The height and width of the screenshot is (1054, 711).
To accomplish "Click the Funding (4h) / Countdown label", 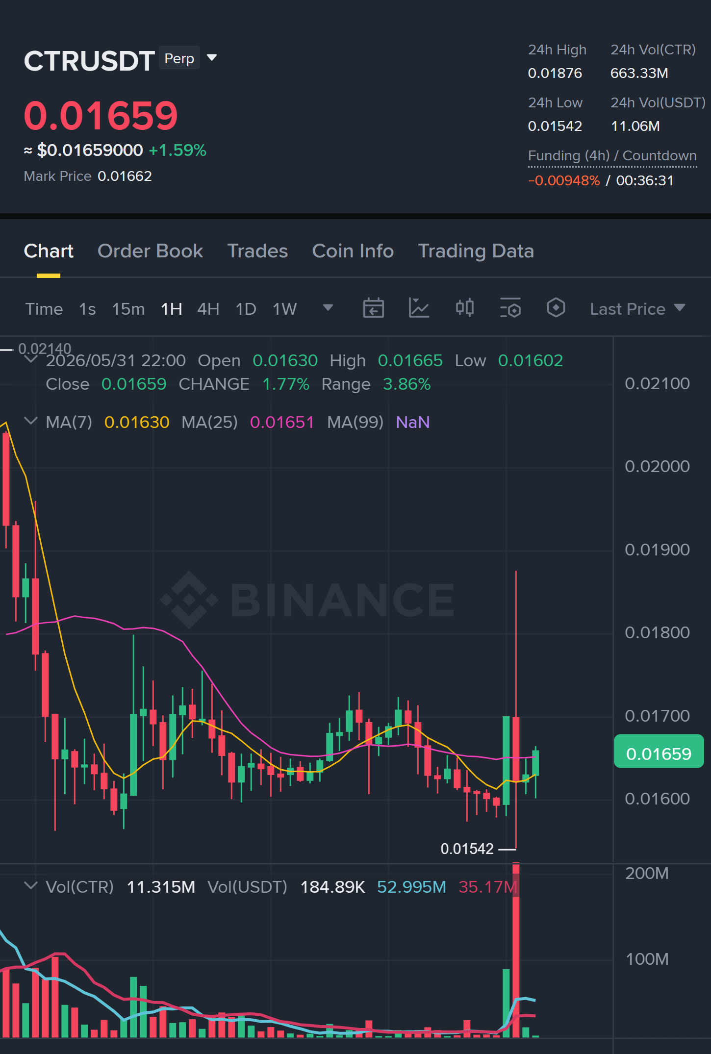I will (612, 156).
